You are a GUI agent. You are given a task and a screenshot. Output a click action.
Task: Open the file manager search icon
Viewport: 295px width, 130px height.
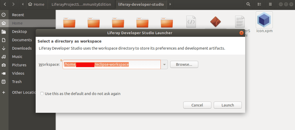pyautogui.click(x=248, y=4)
